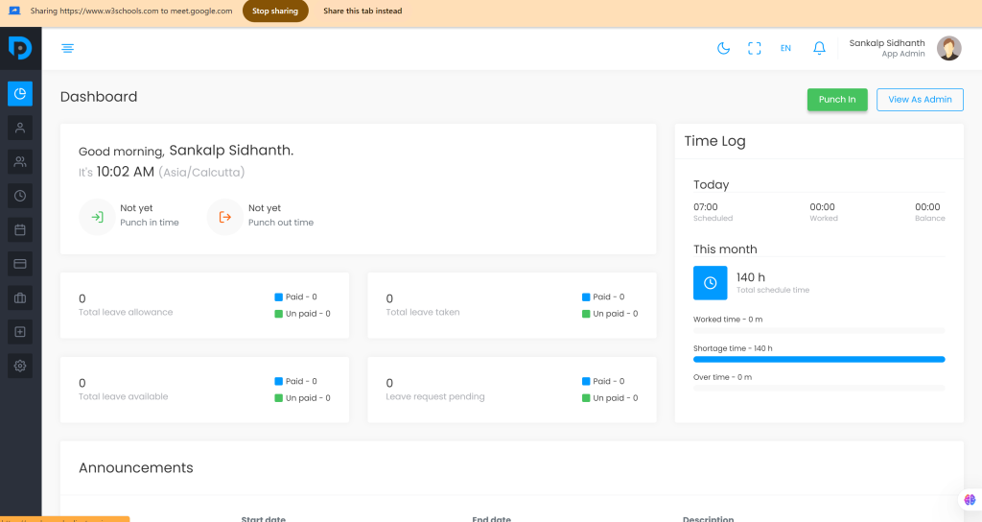The height and width of the screenshot is (522, 982).
Task: Click the blue Shortage time progress bar
Action: (818, 359)
